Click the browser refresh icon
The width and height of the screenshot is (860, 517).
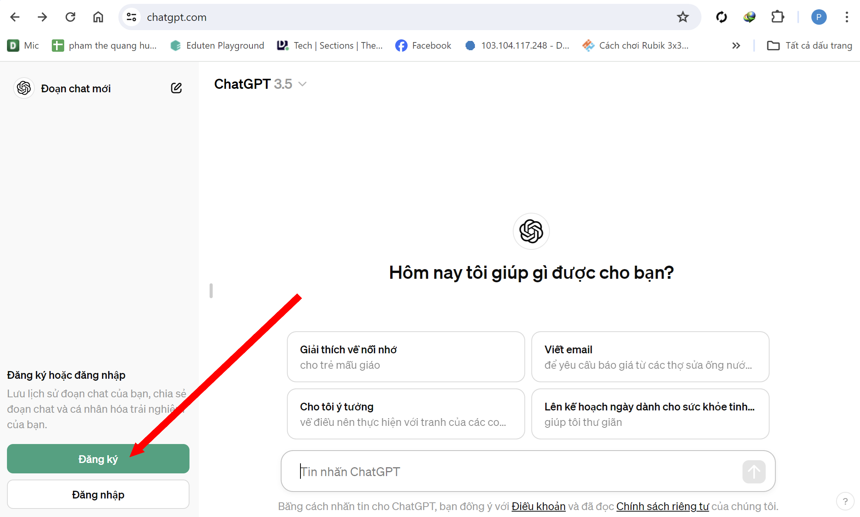[x=70, y=17]
